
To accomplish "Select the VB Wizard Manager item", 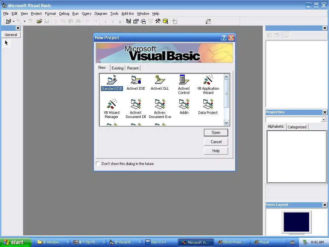I will (x=111, y=109).
